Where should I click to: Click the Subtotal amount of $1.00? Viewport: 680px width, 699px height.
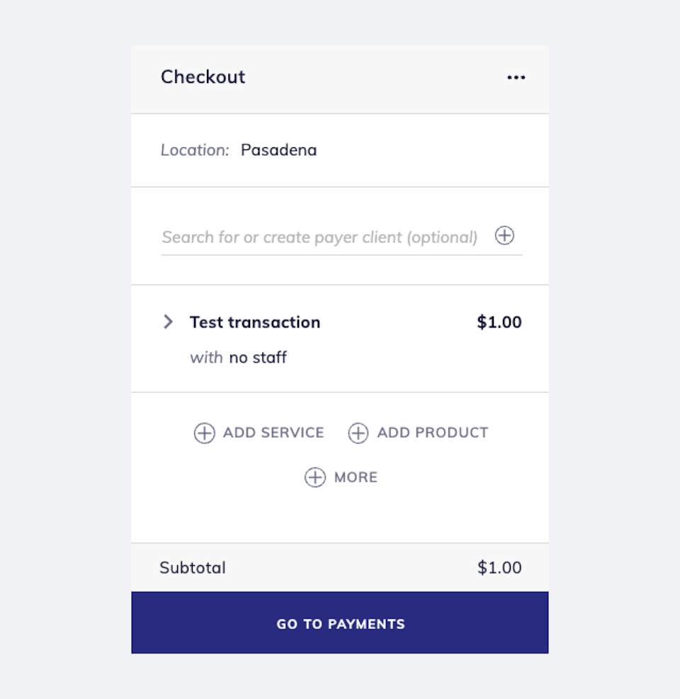[499, 567]
